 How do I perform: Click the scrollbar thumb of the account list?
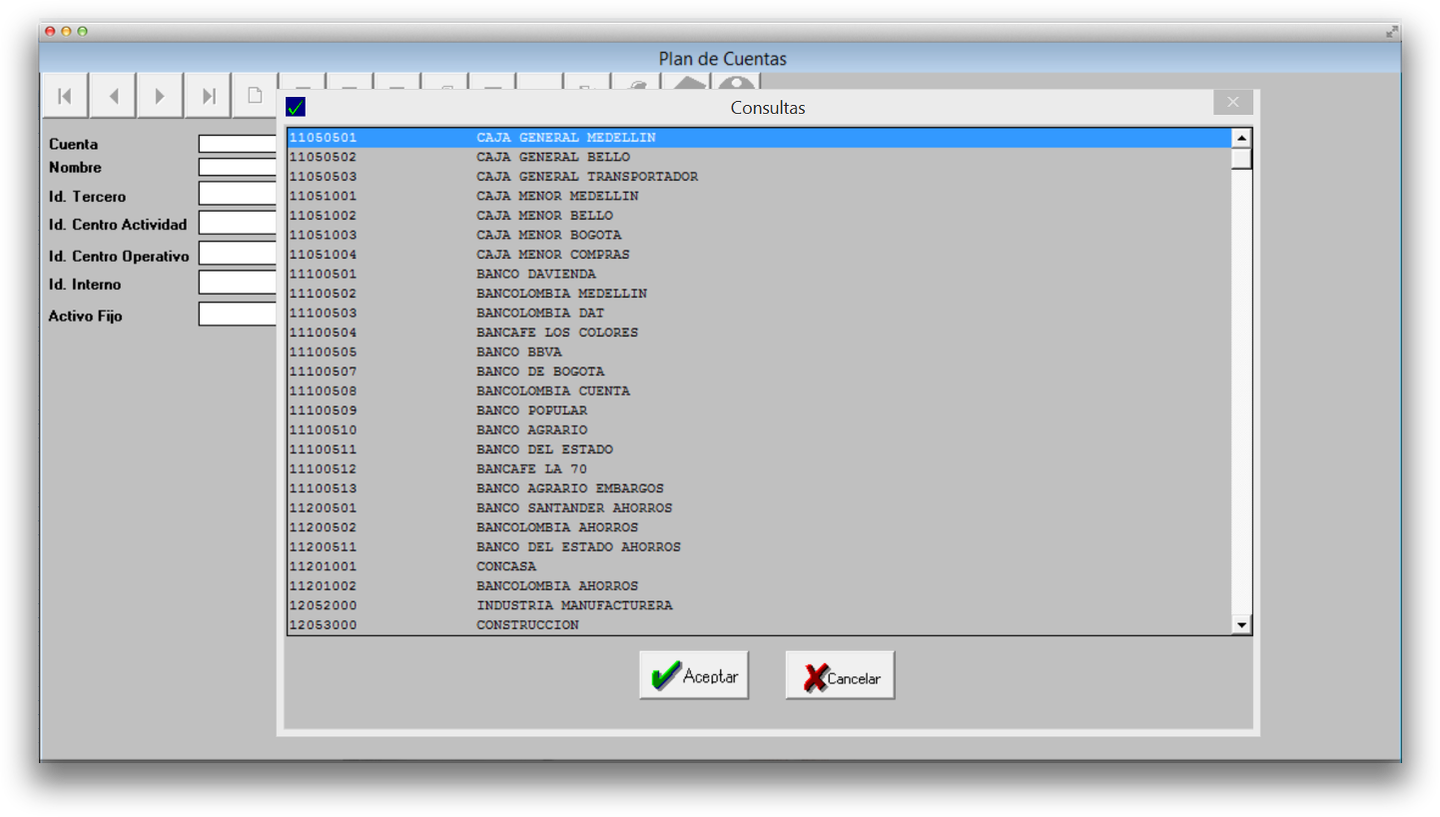1241,160
